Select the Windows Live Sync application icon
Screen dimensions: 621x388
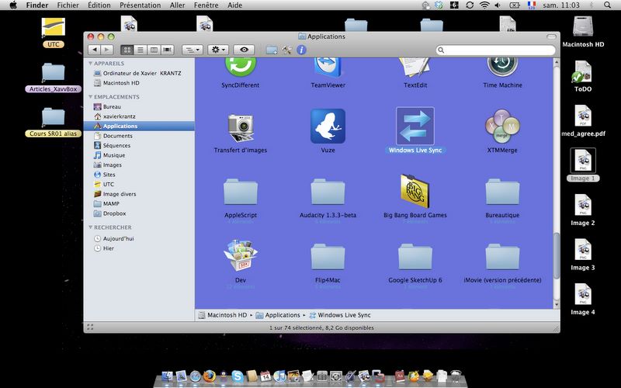(415, 126)
